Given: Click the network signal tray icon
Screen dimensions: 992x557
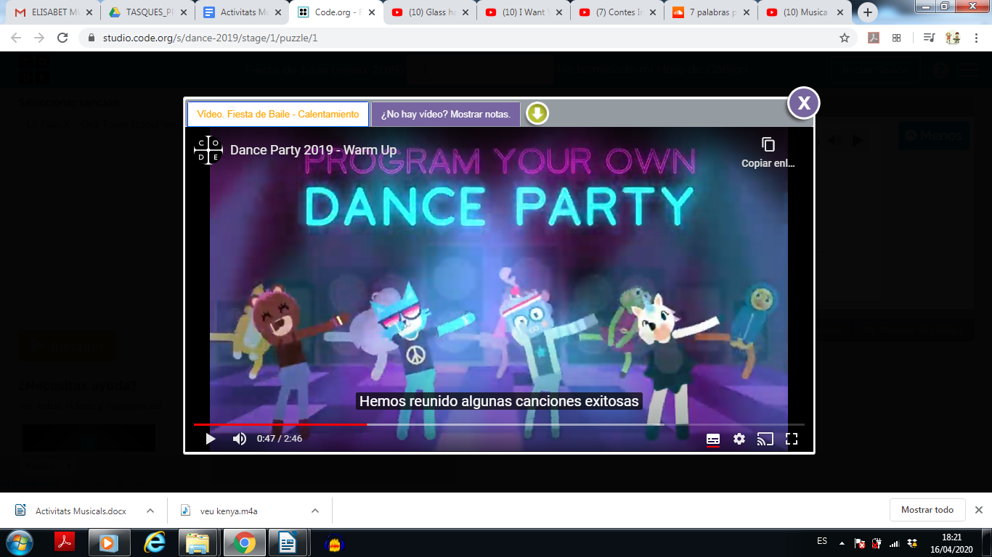Looking at the screenshot, I should (x=895, y=542).
